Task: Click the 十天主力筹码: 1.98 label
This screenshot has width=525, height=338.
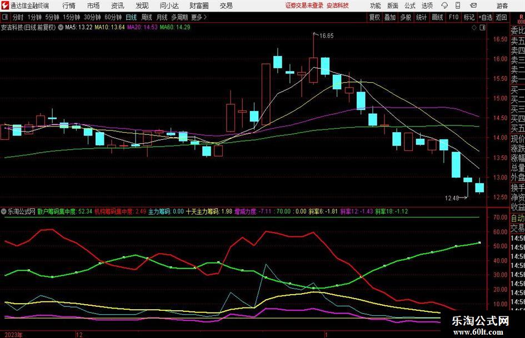Action: click(x=209, y=211)
